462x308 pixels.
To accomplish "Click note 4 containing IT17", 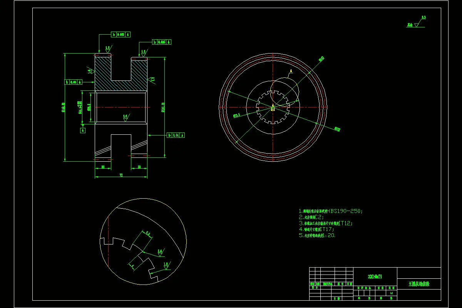I will 316,229.
